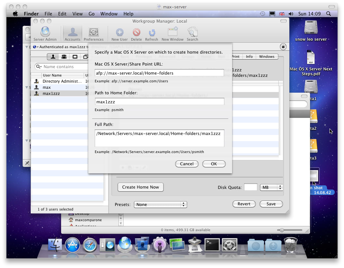
Task: Open Server Admin from toolbar
Action: pyautogui.click(x=45, y=34)
